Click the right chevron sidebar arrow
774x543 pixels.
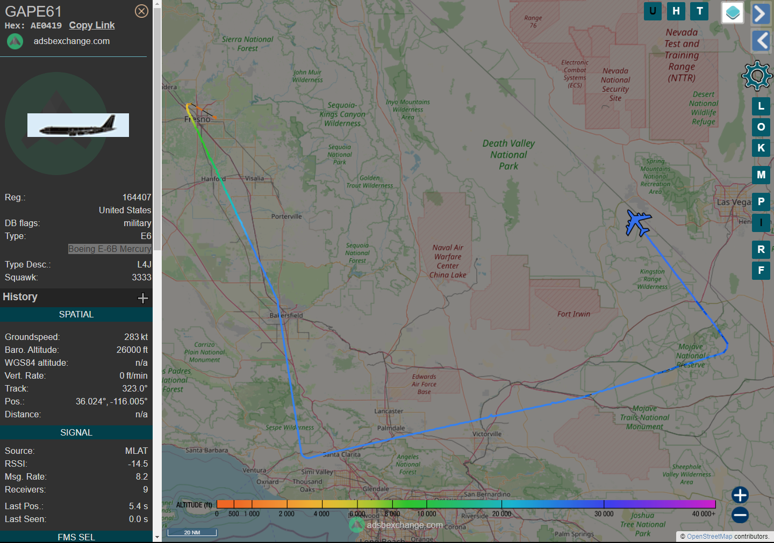pos(761,13)
